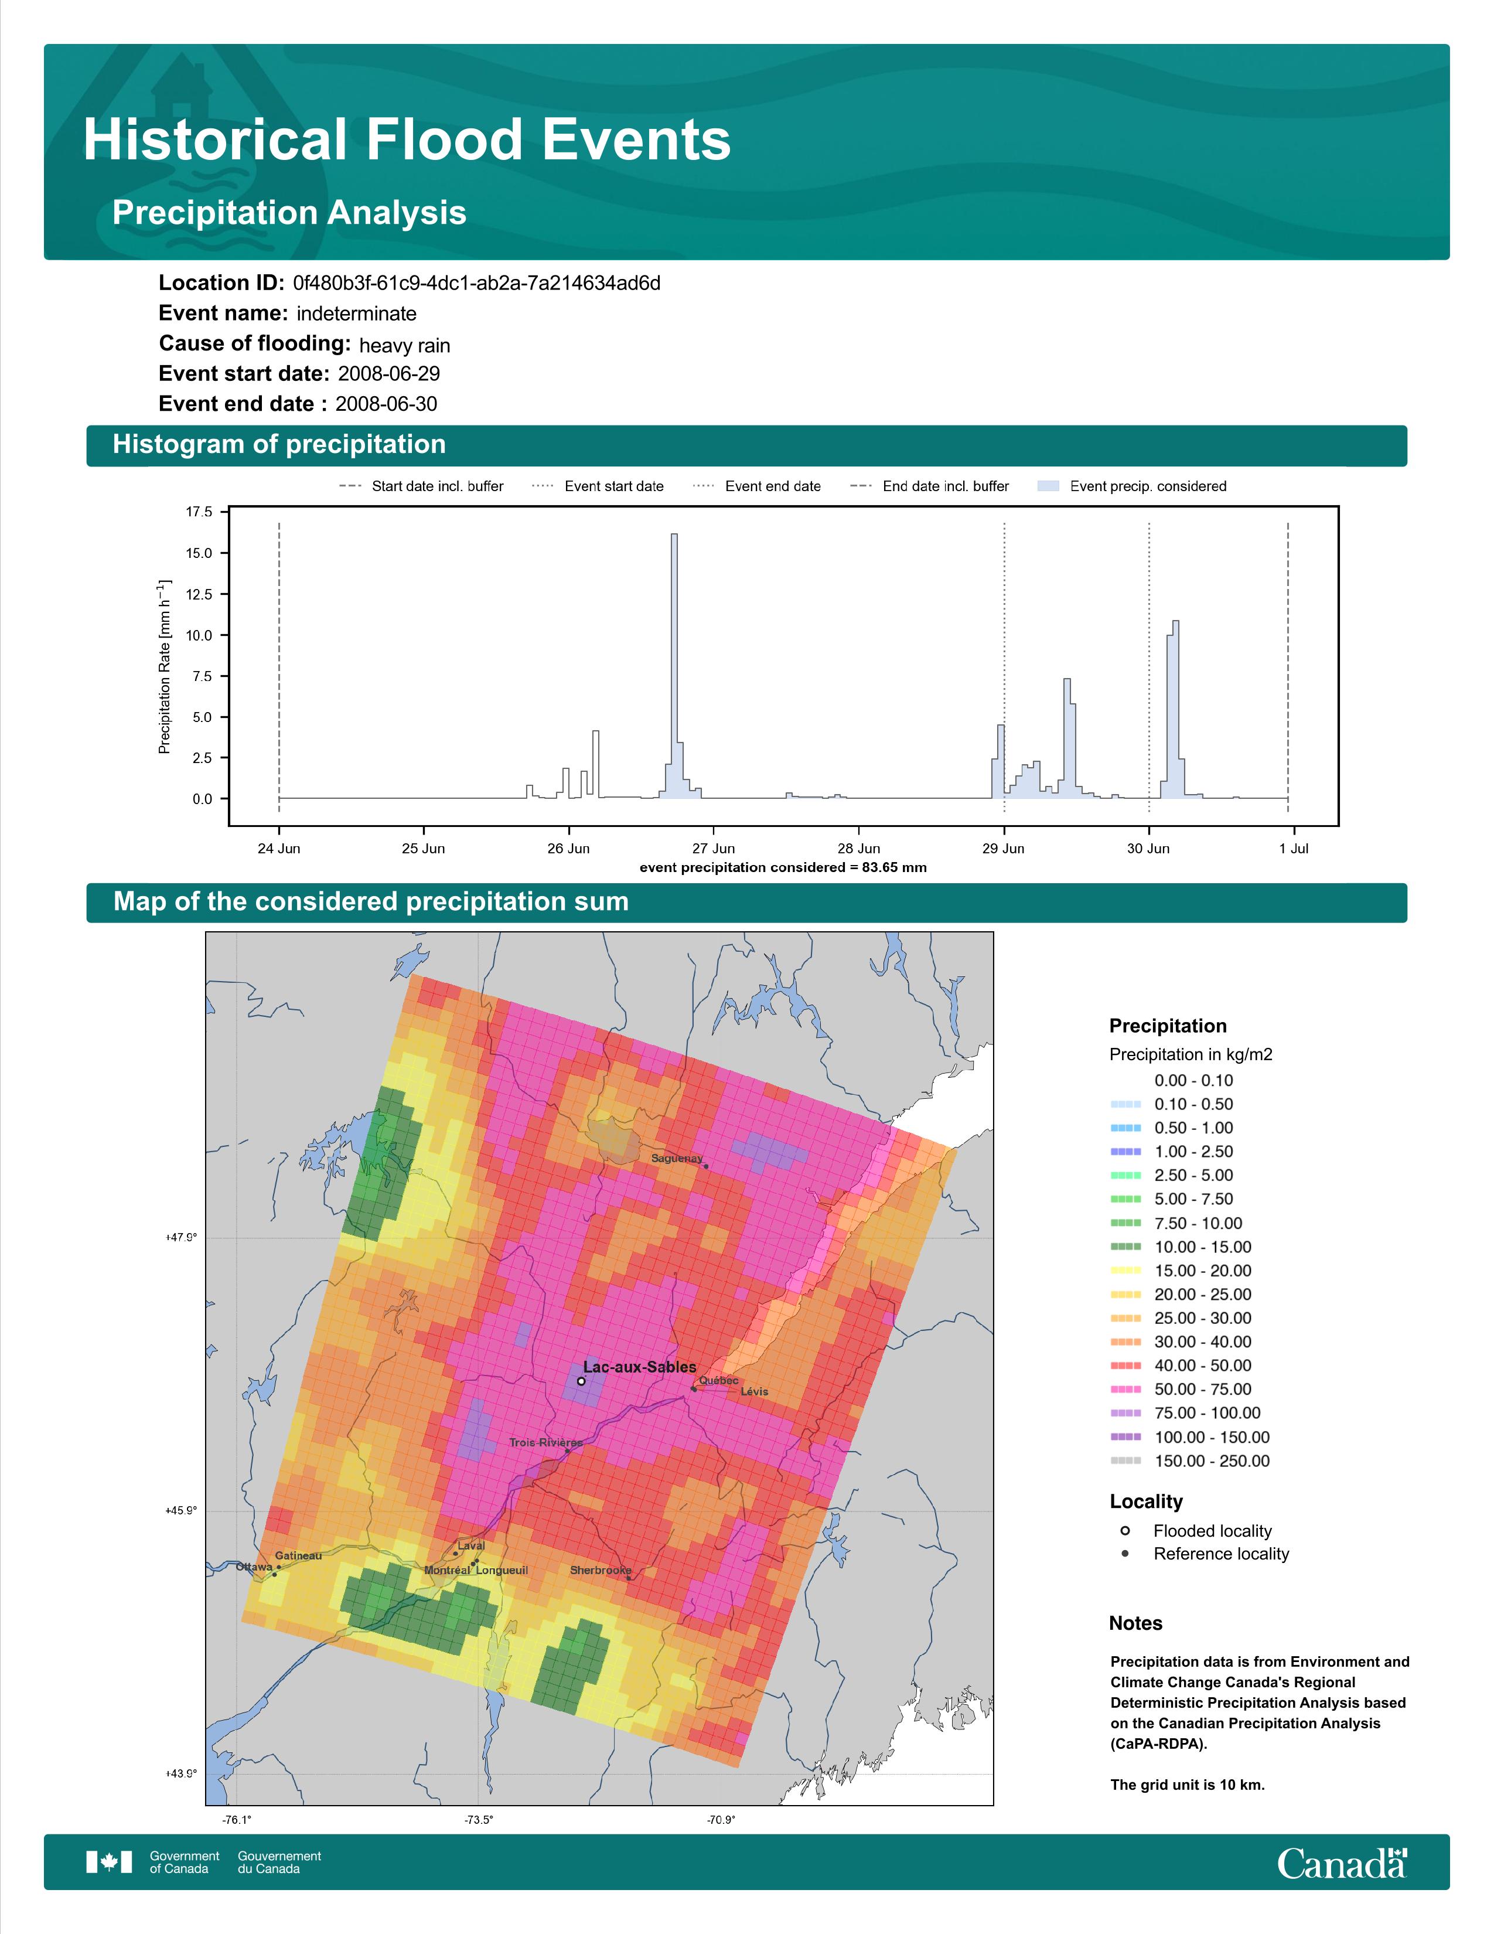Click the Notes heading
The height and width of the screenshot is (1934, 1494).
[x=1135, y=1623]
